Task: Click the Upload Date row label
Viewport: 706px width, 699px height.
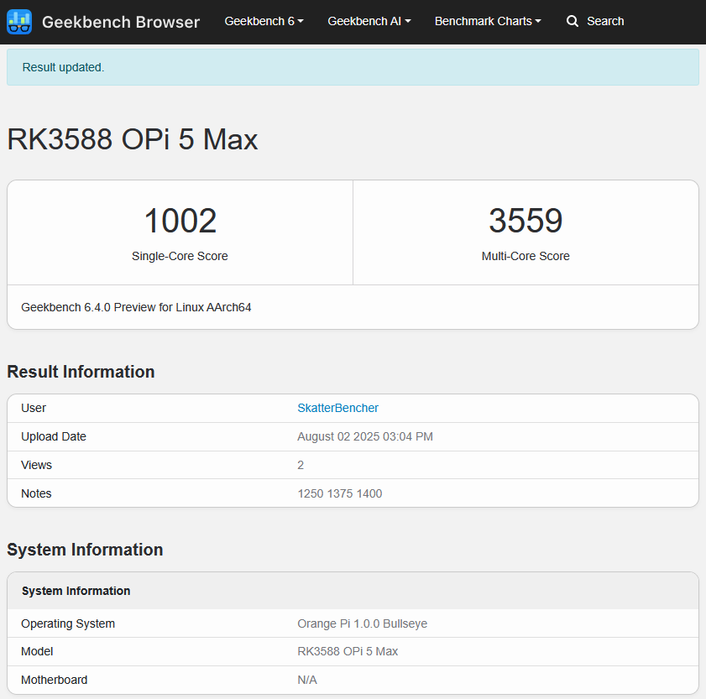Action: [54, 436]
